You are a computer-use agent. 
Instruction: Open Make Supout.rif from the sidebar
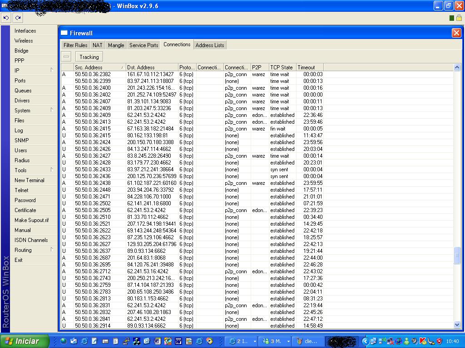(x=34, y=220)
